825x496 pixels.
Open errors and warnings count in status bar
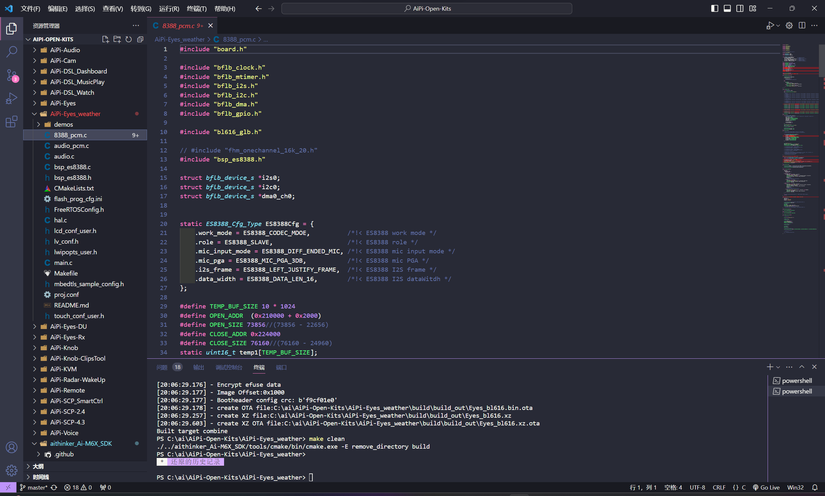tap(78, 487)
